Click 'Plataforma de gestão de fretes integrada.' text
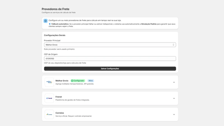The width and height of the screenshot is (224, 126). [73, 100]
